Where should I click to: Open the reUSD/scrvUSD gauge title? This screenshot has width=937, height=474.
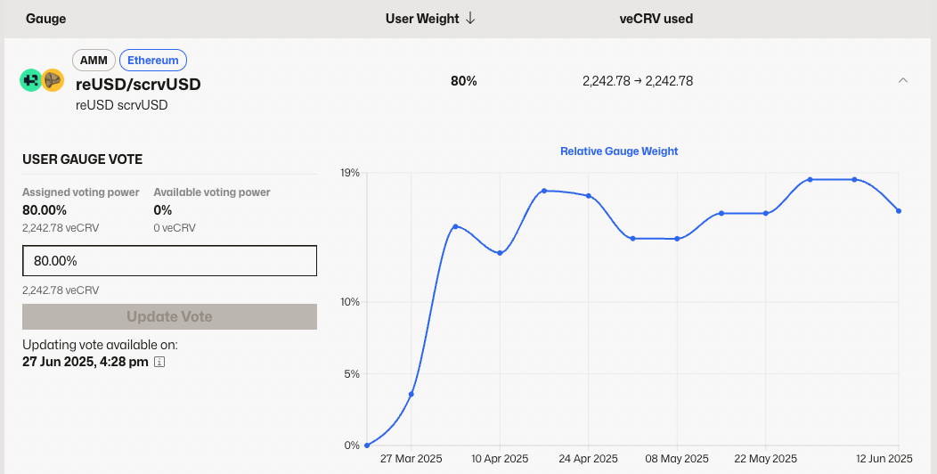pos(138,85)
